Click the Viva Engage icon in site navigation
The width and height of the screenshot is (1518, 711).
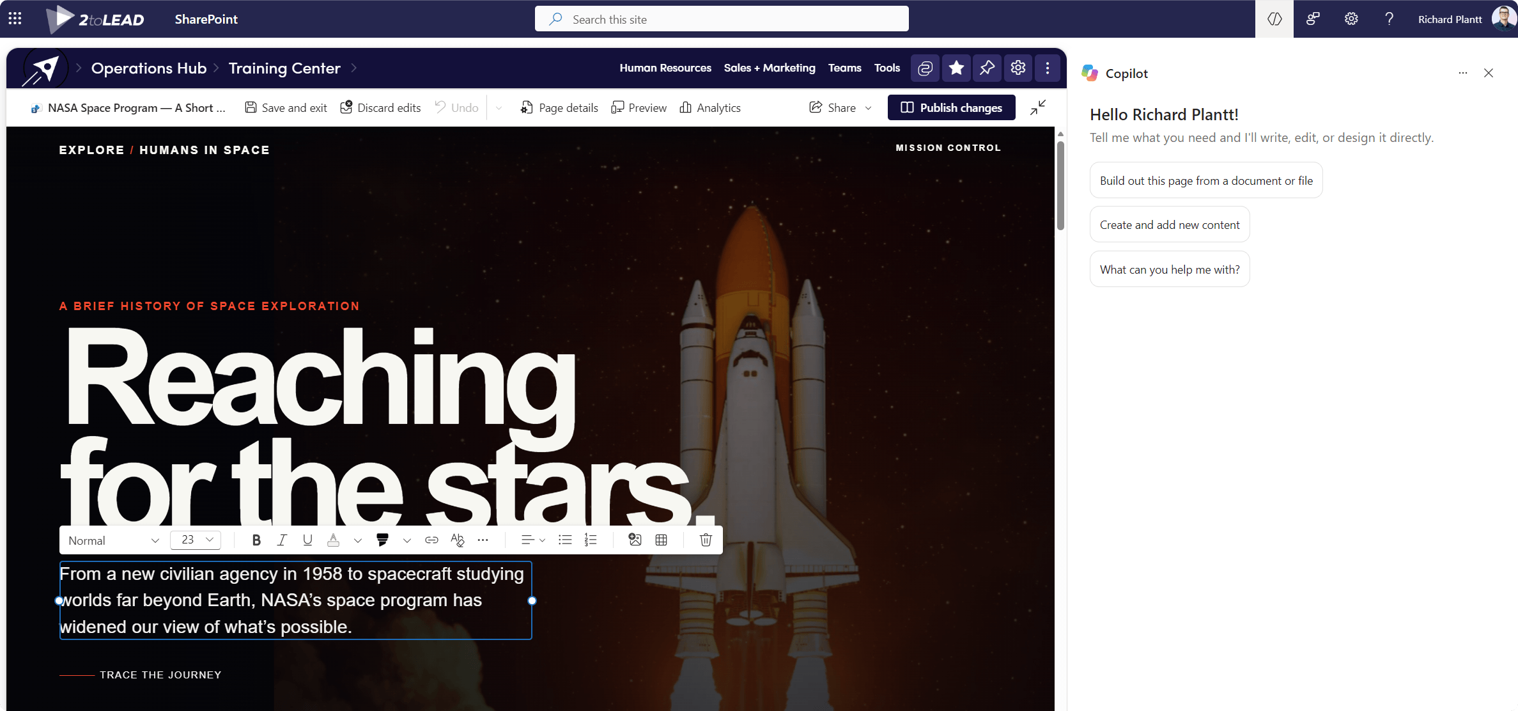(925, 68)
